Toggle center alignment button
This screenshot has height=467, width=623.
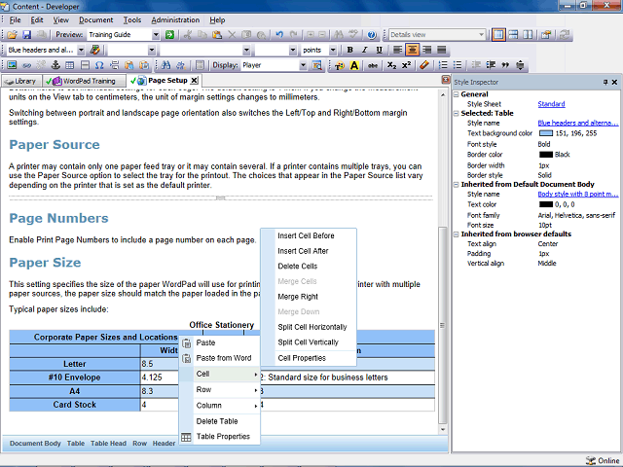(412, 50)
